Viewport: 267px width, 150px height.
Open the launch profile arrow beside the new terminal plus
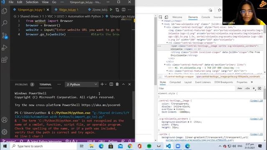click(x=106, y=84)
